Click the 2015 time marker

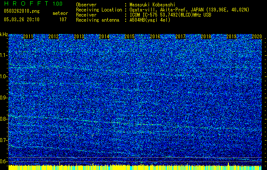pyautogui.click(x=129, y=37)
